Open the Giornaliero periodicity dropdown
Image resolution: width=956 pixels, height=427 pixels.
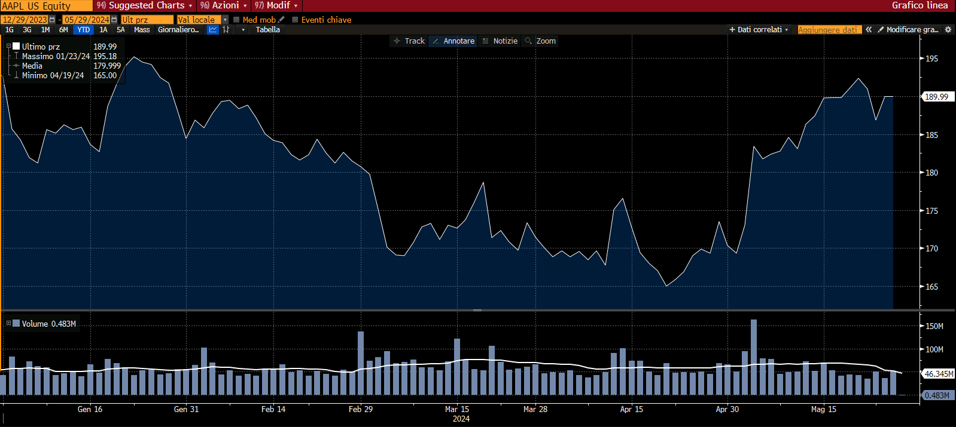pos(178,29)
